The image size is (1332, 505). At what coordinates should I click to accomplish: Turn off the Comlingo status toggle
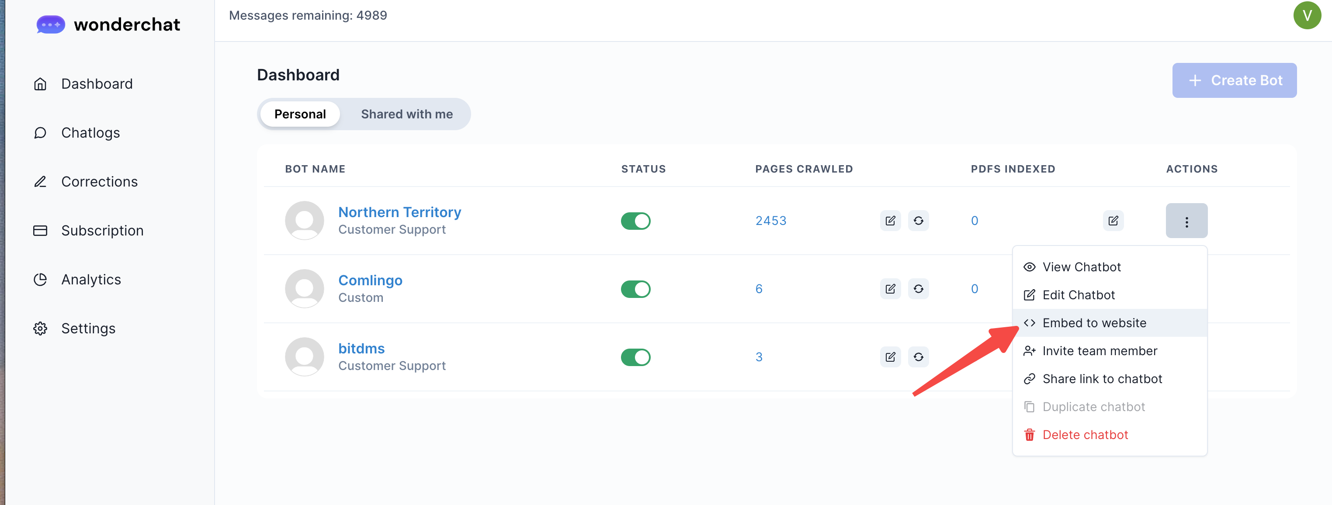(x=635, y=289)
